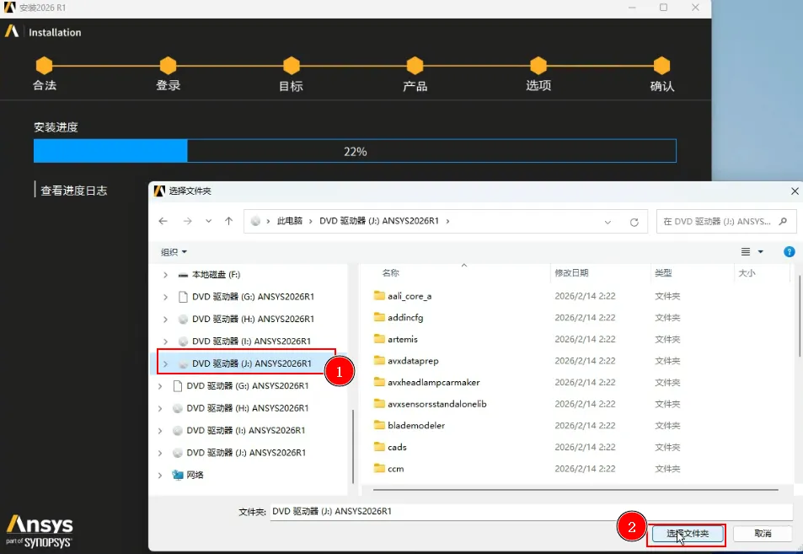Select the addincfg folder icon

pyautogui.click(x=379, y=317)
